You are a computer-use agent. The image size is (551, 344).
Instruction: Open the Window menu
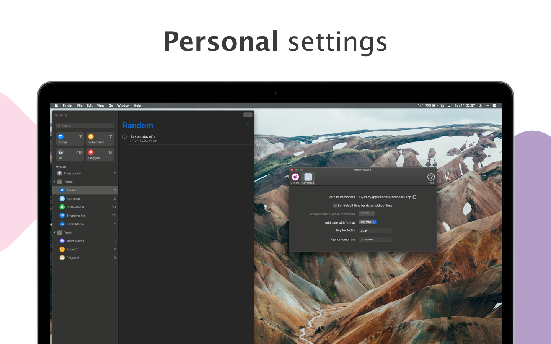[x=123, y=105]
